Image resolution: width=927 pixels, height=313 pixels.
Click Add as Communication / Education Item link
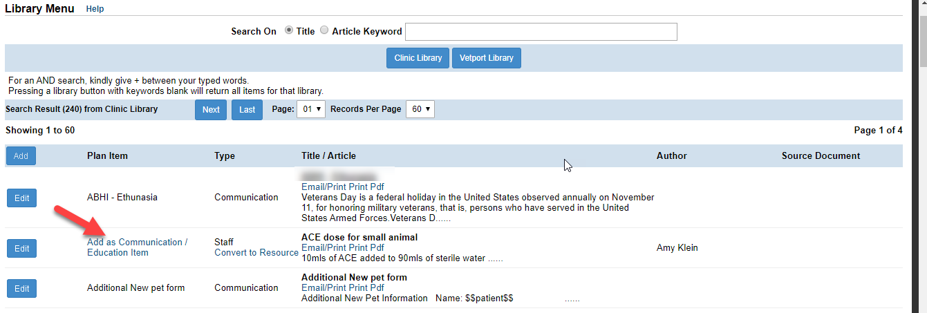(x=137, y=247)
